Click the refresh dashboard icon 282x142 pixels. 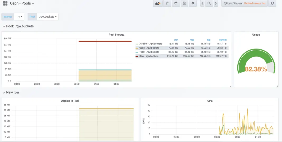click(272, 3)
